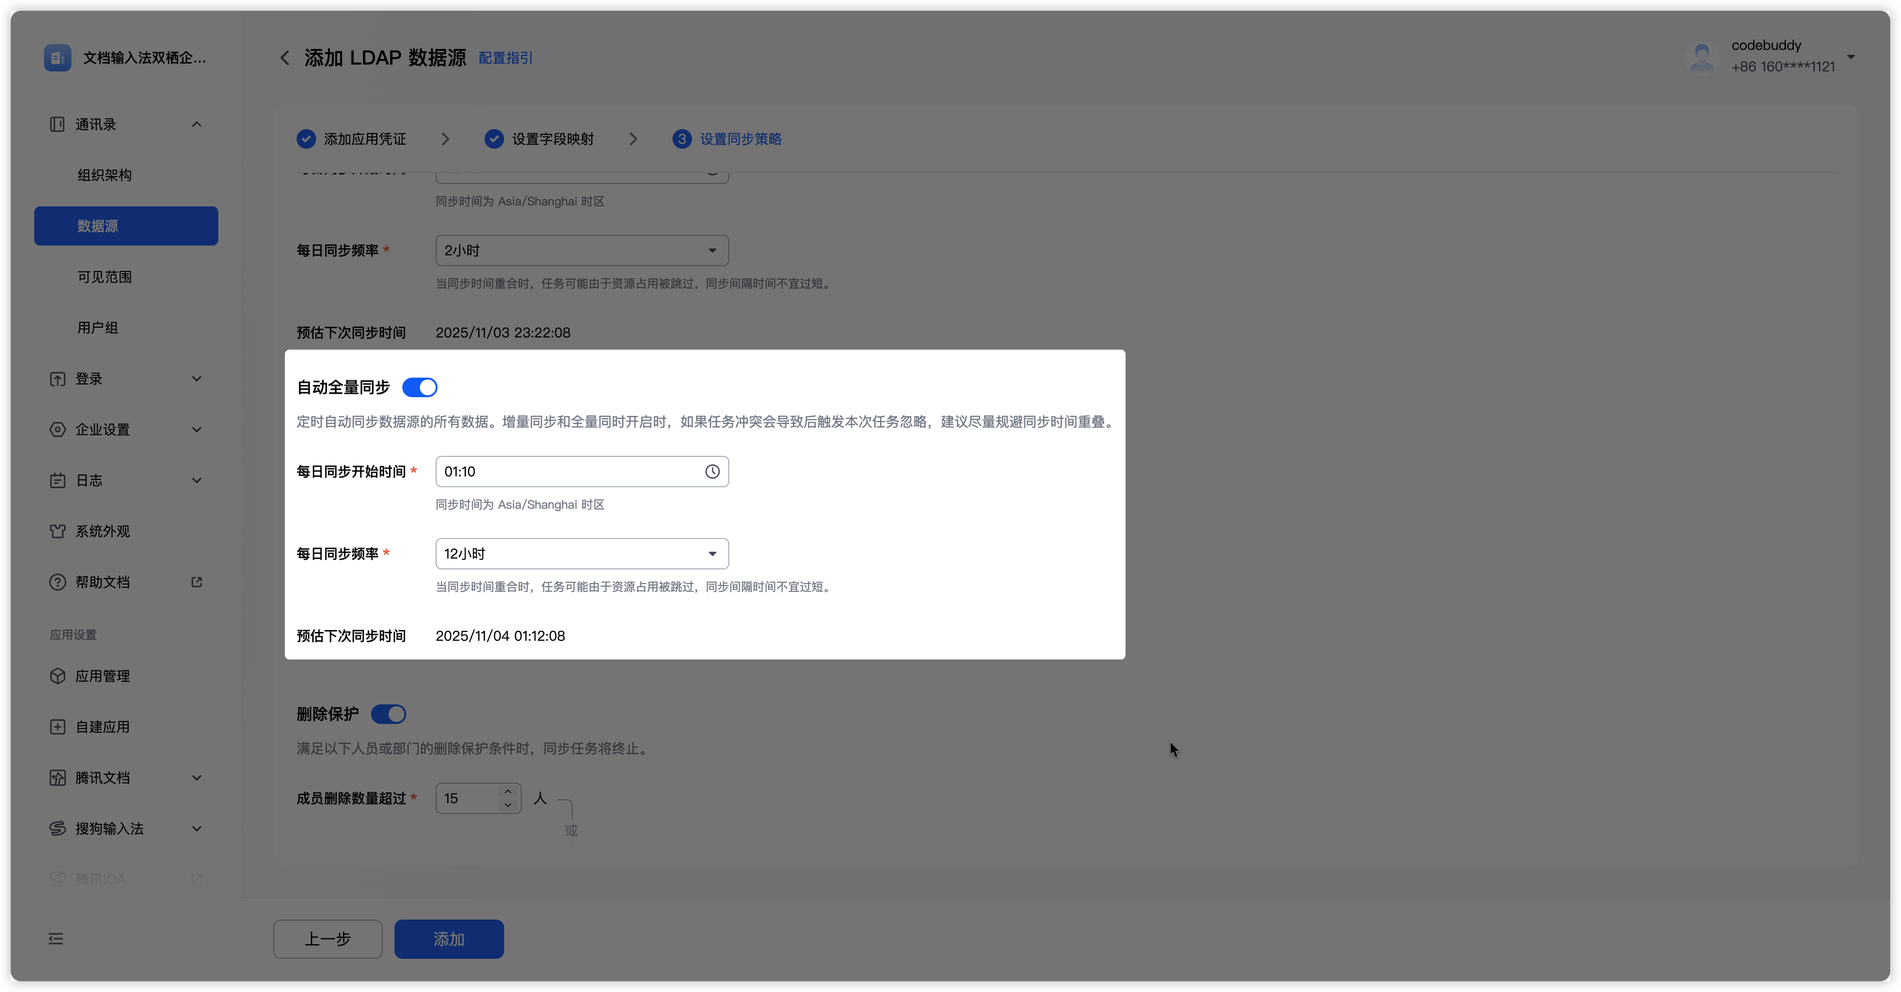Click the back arrow beside 添加 LDAP 数据源
The height and width of the screenshot is (992, 1901).
284,58
